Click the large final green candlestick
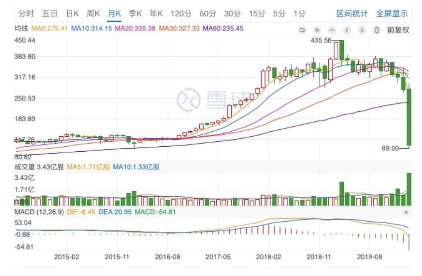Screen dimensions: 422x276 409,117
